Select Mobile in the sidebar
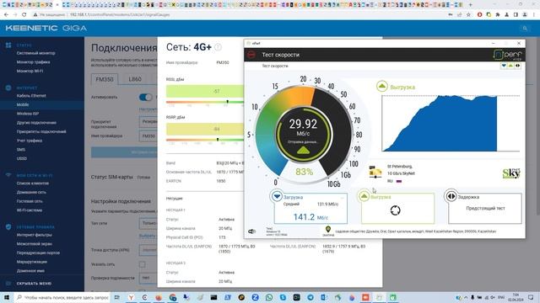 (23, 104)
